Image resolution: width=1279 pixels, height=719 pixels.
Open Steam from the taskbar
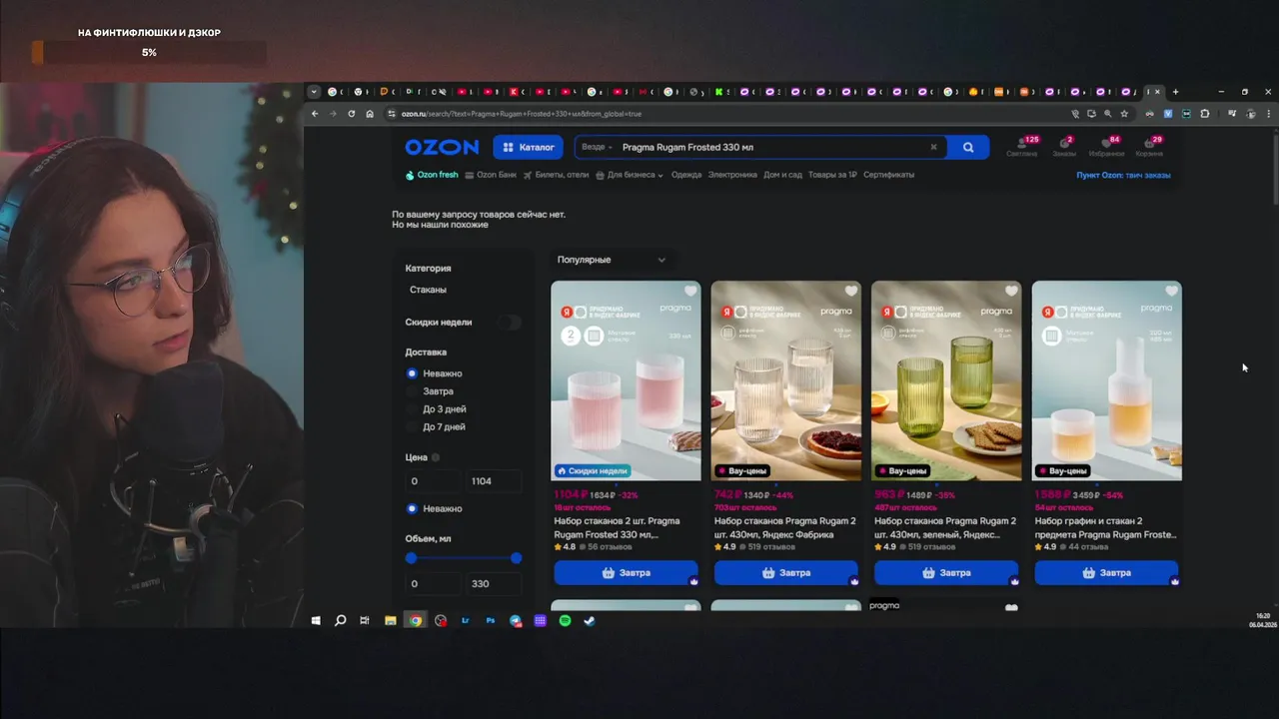click(x=590, y=621)
